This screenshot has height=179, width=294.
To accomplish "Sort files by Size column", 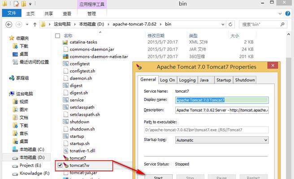I will click(x=234, y=35).
